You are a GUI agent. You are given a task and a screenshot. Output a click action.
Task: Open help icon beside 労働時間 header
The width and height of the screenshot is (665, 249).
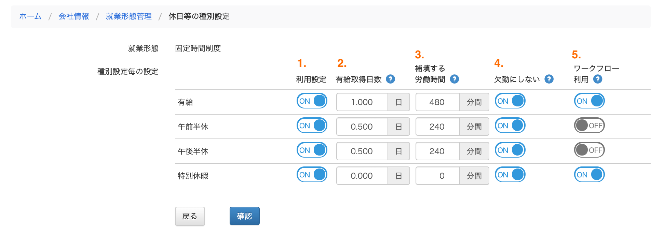coord(454,79)
